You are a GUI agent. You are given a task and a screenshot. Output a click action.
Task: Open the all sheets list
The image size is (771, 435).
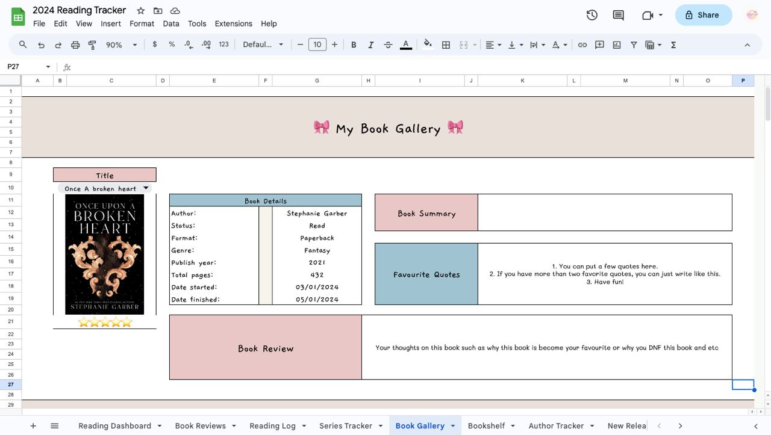coord(54,426)
